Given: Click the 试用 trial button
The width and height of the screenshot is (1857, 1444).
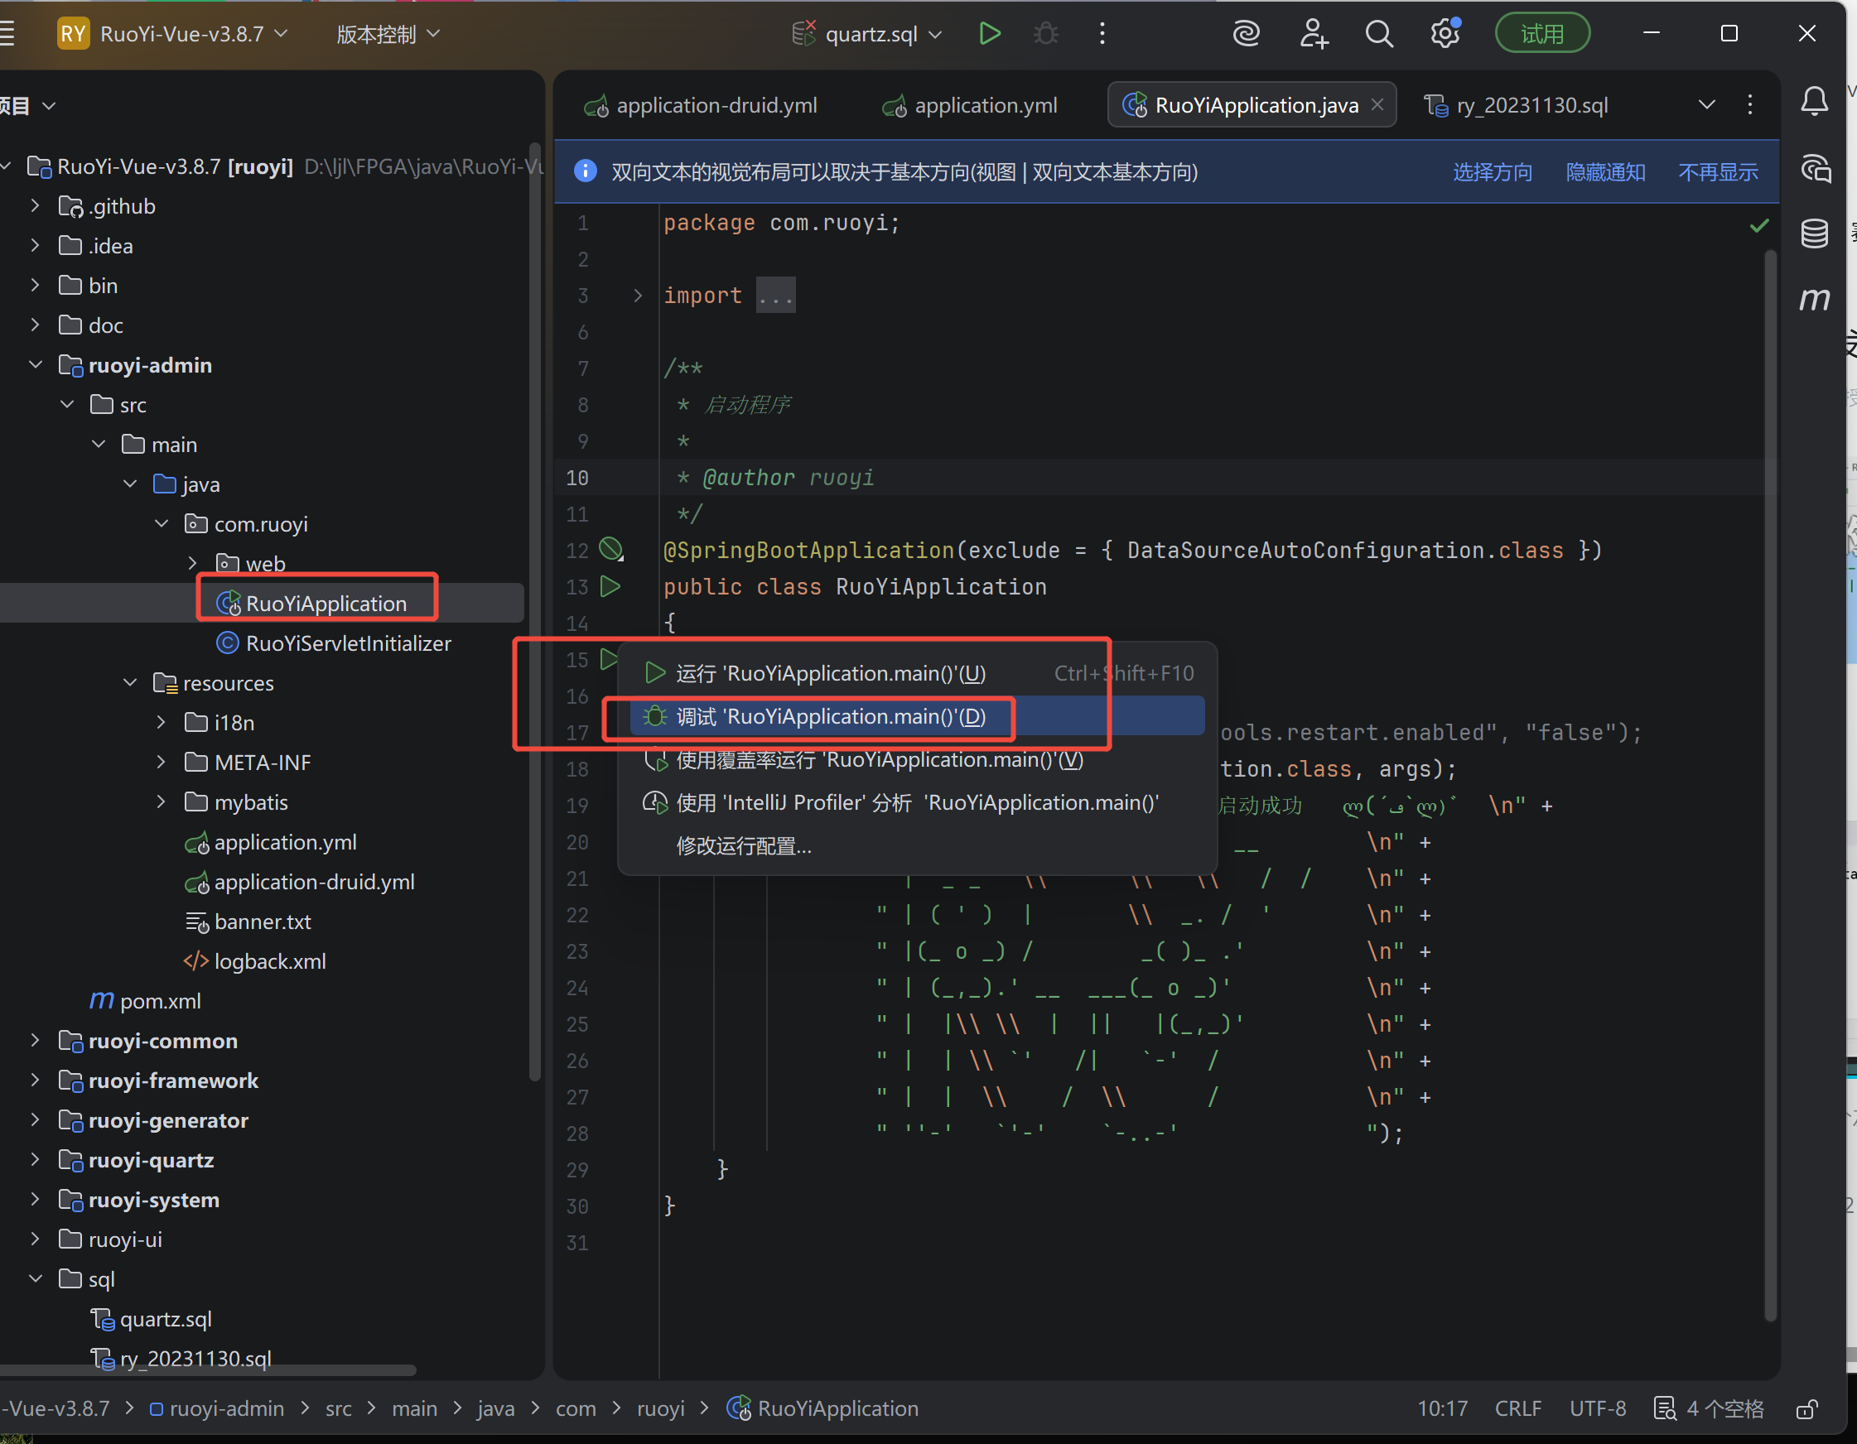Looking at the screenshot, I should click(1541, 34).
